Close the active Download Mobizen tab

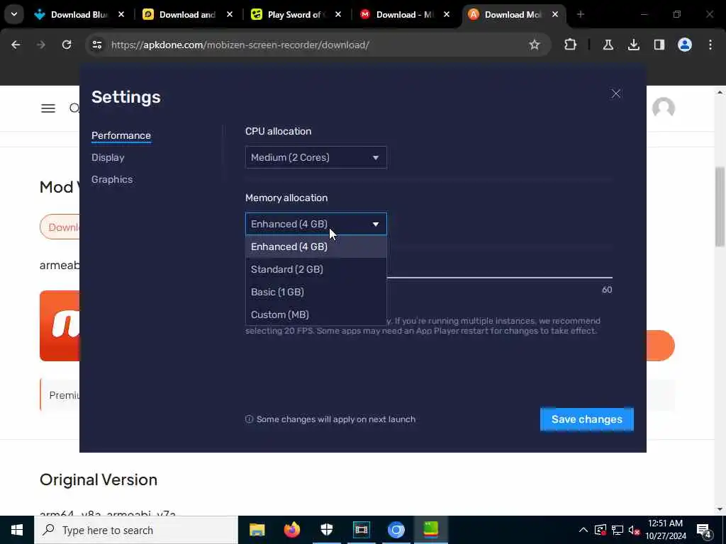[554, 15]
